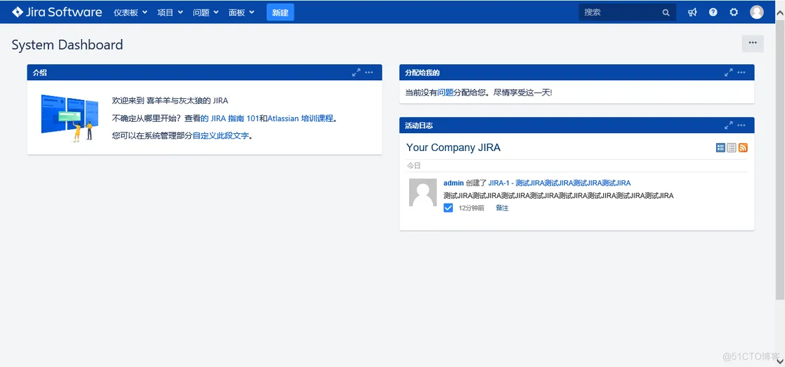Click the 12分钟前 timestamp

(x=471, y=208)
